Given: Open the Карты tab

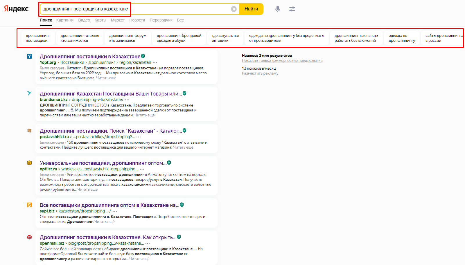Looking at the screenshot, I should [100, 20].
